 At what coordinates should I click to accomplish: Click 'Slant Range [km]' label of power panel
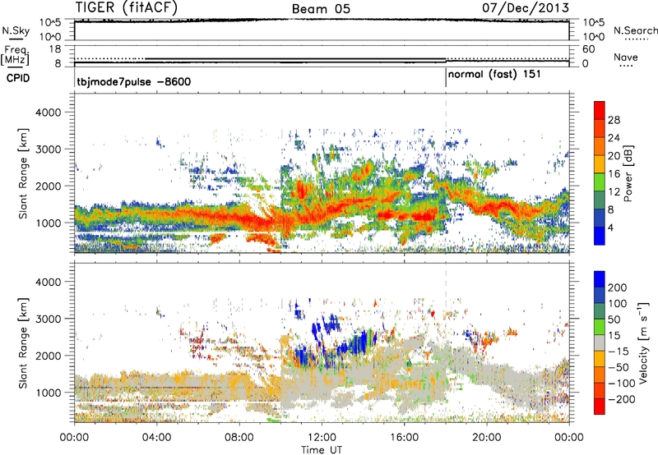[23, 173]
